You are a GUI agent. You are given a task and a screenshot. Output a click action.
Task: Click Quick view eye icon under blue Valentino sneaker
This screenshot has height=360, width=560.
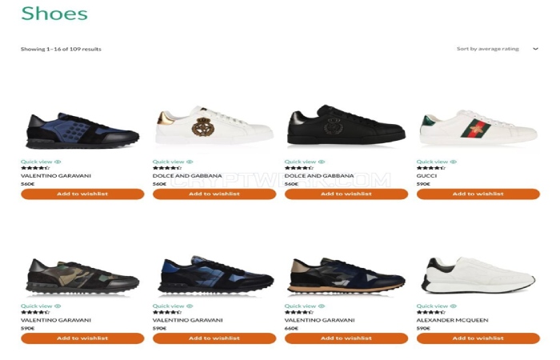click(58, 162)
